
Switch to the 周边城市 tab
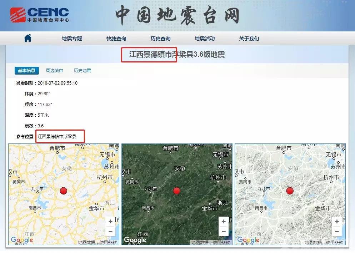click(x=54, y=70)
